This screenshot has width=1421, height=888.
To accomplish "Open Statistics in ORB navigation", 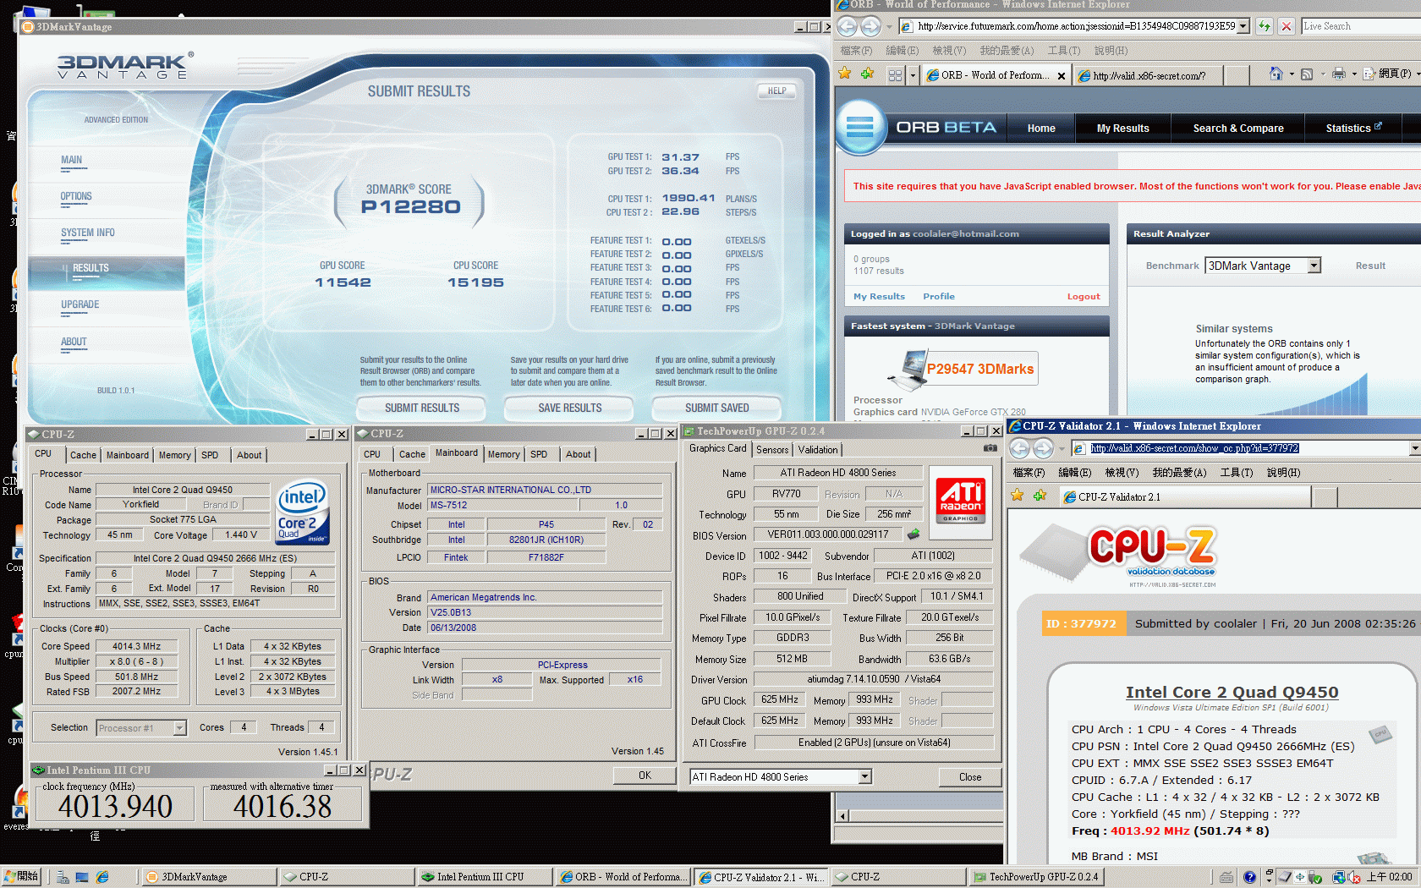I will coord(1352,129).
